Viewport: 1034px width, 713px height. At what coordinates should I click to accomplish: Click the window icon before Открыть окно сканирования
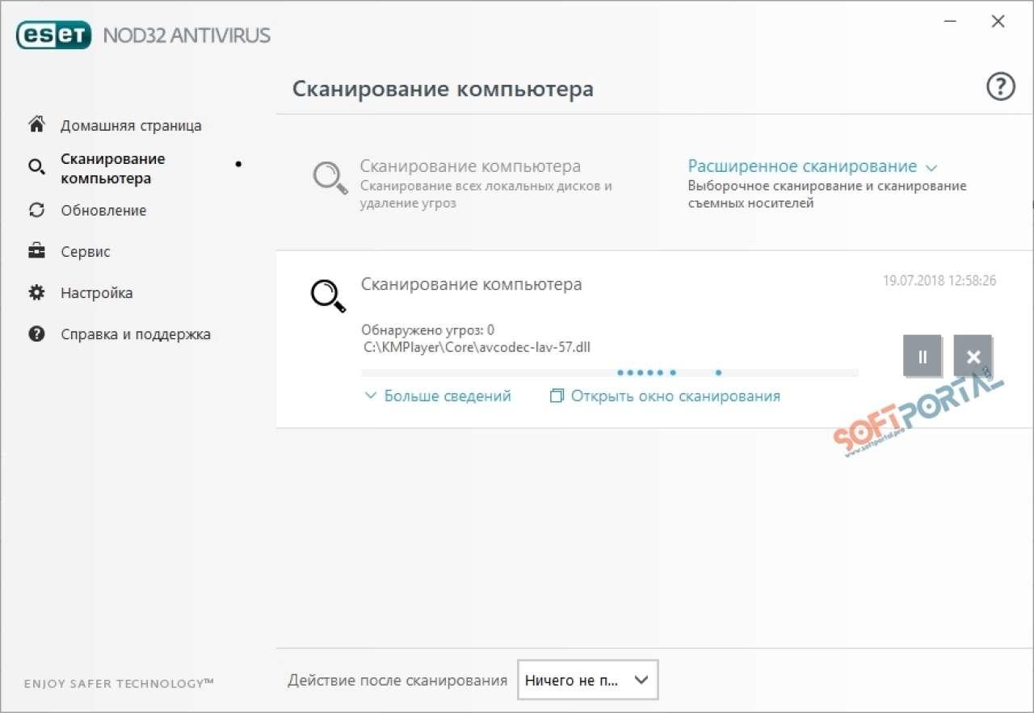click(556, 396)
